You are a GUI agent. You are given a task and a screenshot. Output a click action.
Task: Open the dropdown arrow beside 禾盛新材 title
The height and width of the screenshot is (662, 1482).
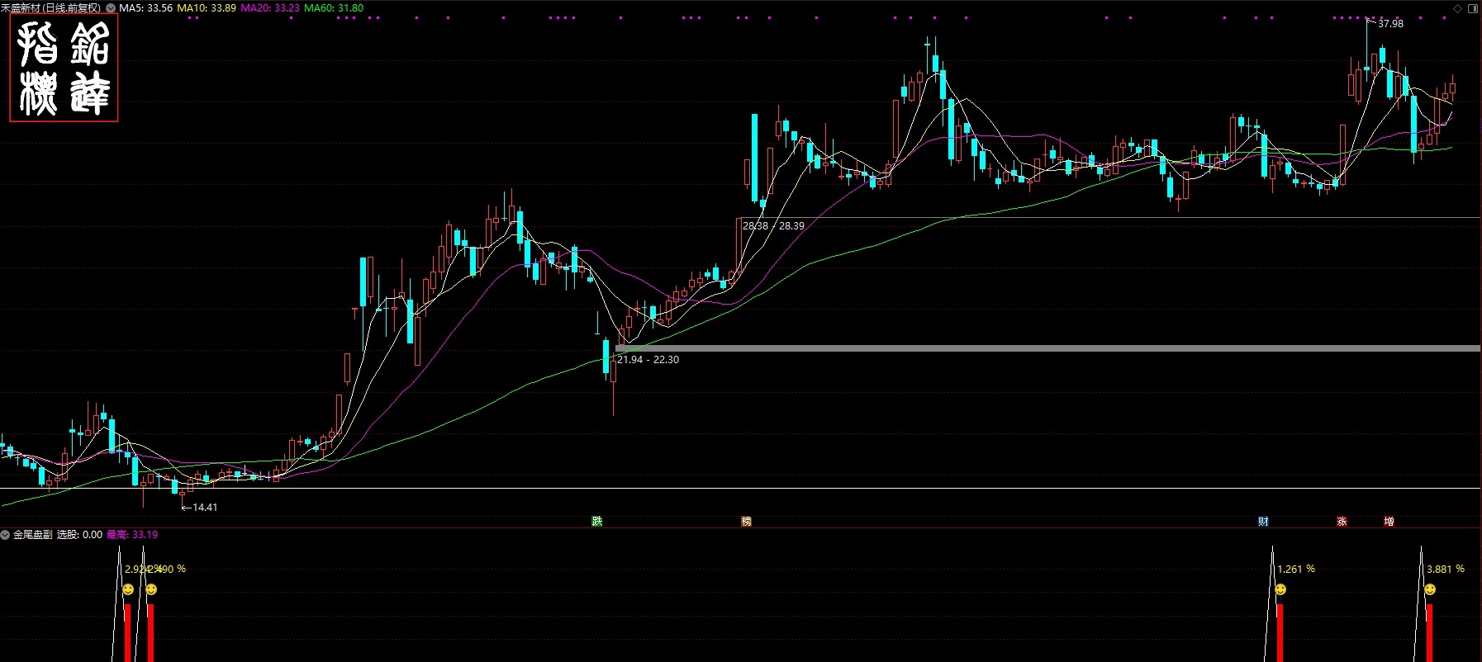click(x=111, y=8)
